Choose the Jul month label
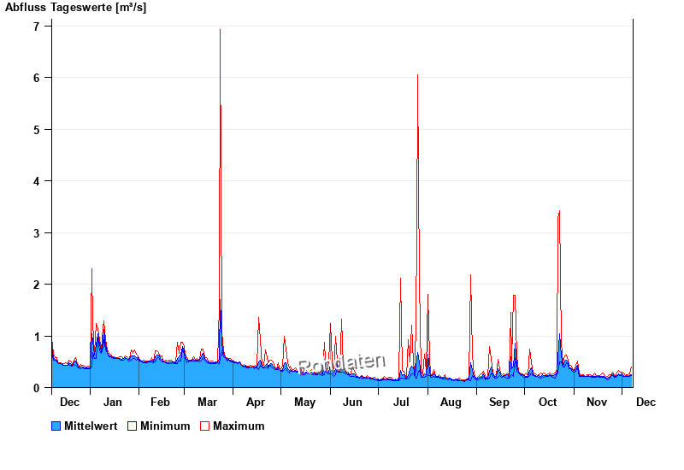Image resolution: width=684 pixels, height=470 pixels. tap(402, 402)
